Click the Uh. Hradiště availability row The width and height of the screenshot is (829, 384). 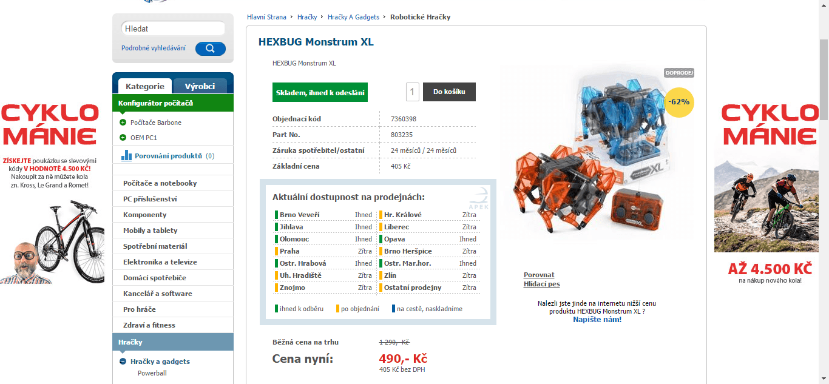coord(324,275)
